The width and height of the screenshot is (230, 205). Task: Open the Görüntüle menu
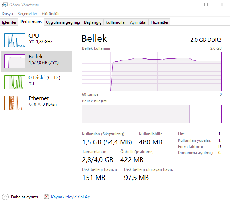point(51,14)
